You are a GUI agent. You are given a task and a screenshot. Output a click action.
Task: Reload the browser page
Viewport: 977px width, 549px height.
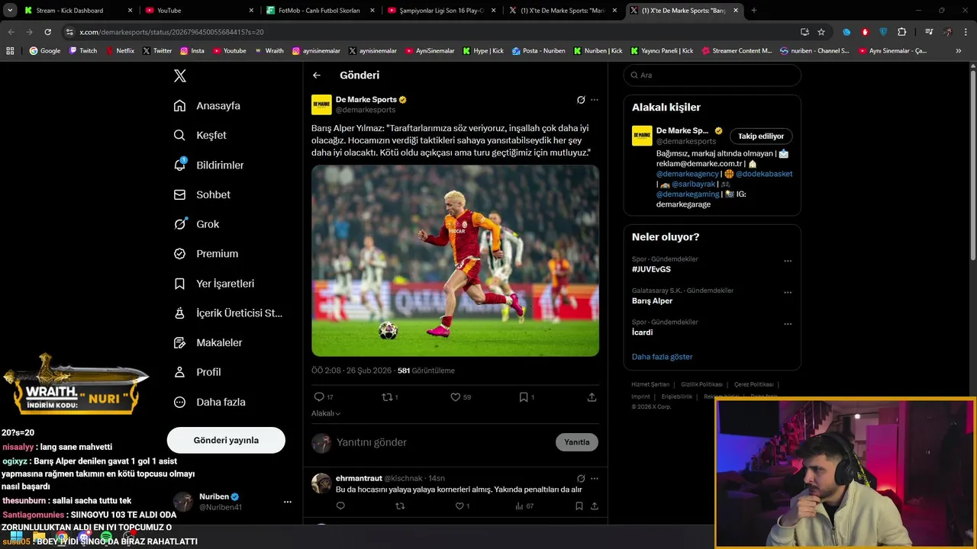coord(47,32)
